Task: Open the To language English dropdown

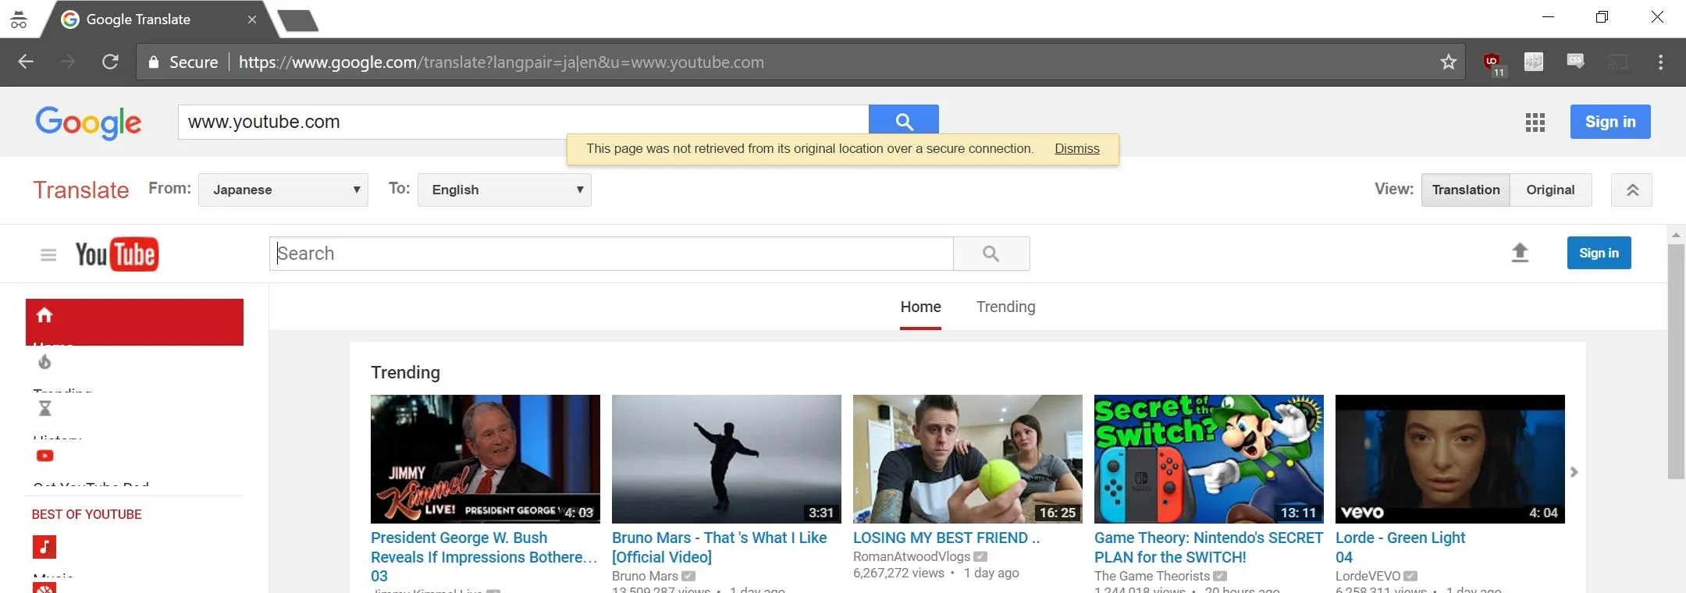Action: (504, 190)
